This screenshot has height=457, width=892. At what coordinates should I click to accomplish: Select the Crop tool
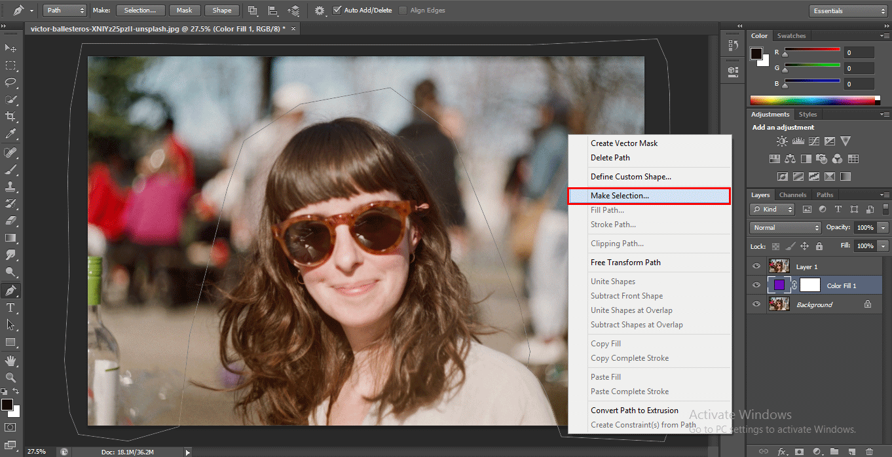pyautogui.click(x=10, y=117)
